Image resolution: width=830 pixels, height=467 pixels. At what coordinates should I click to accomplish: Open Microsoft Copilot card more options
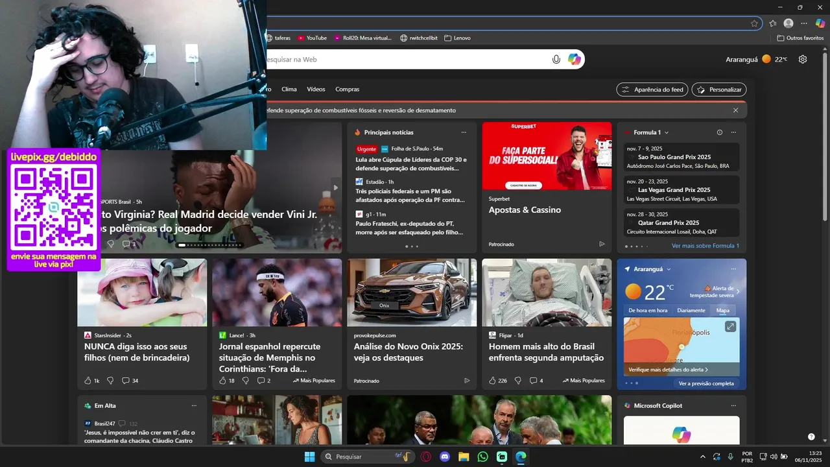click(733, 405)
